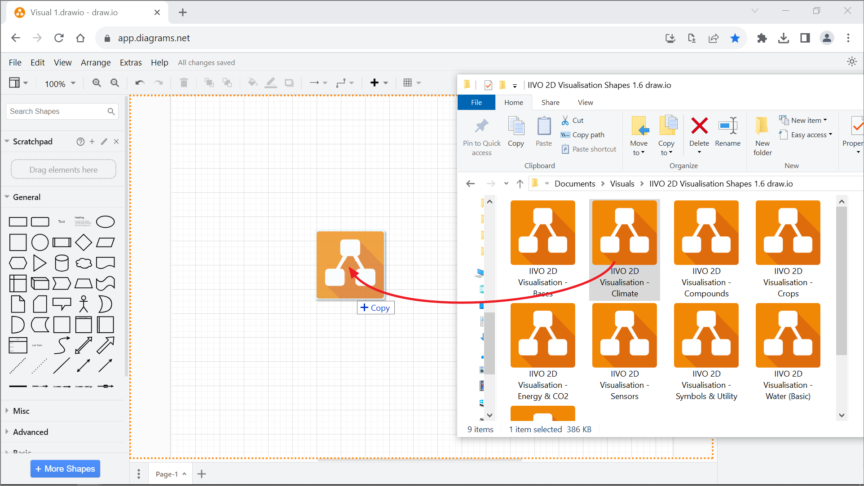Toggle the light/dark appearance sun icon

point(851,62)
